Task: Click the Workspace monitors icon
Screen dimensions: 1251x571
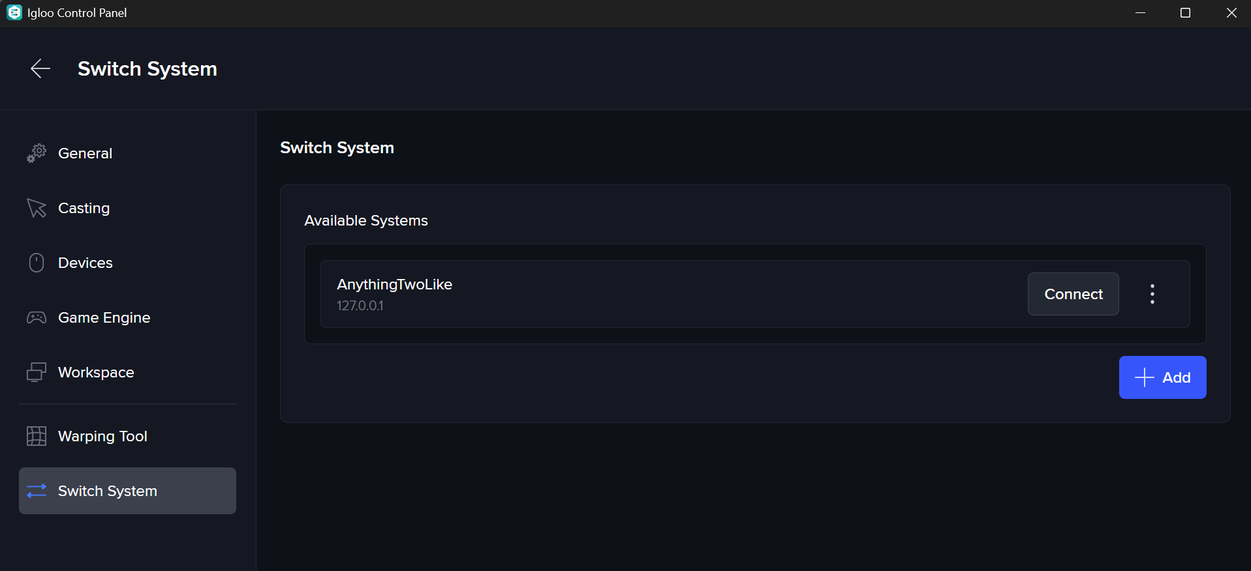Action: pos(37,372)
